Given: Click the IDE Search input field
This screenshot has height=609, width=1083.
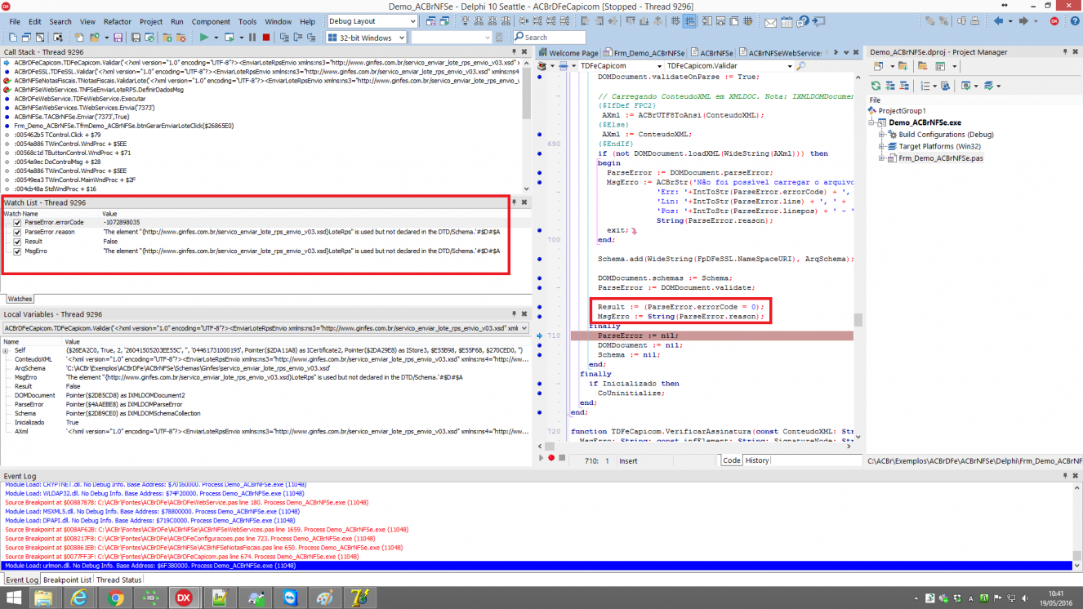Looking at the screenshot, I should [549, 38].
